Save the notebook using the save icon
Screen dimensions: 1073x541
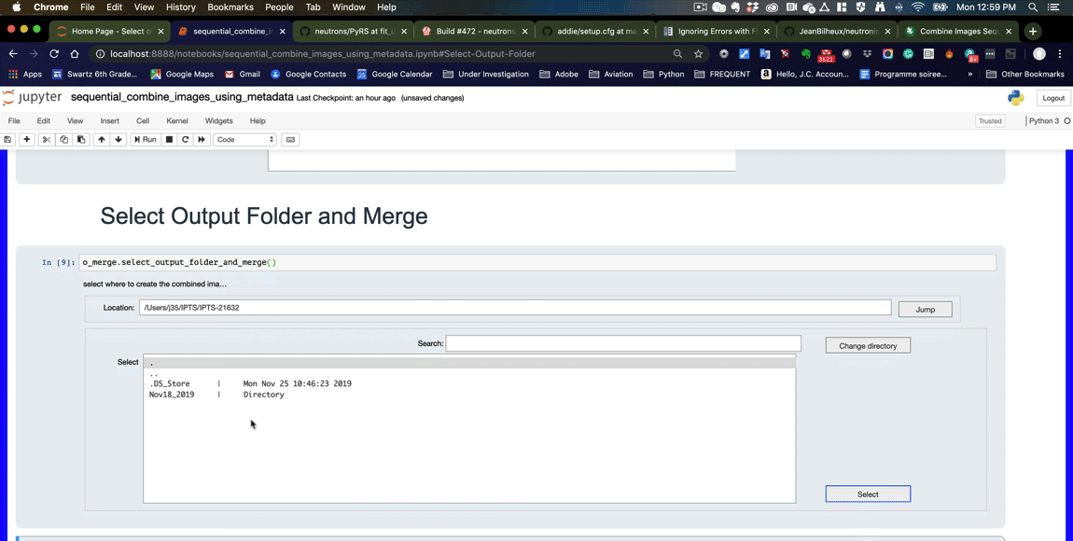pyautogui.click(x=8, y=139)
